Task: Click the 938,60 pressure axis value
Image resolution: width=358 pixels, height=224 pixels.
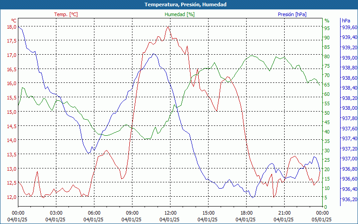Action: click(349, 78)
